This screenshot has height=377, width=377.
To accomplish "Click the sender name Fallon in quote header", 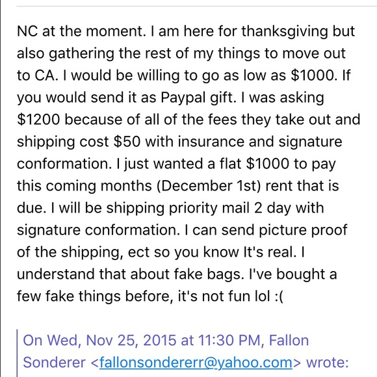I will tap(289, 341).
